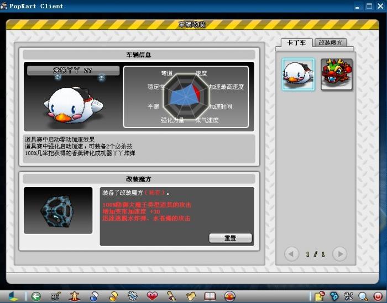The height and width of the screenshot is (303, 387).
Task: Open the book guide icon
Action: point(210,296)
